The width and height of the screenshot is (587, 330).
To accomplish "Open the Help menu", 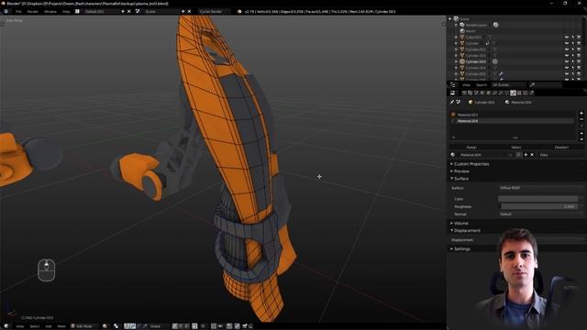I will (x=66, y=12).
